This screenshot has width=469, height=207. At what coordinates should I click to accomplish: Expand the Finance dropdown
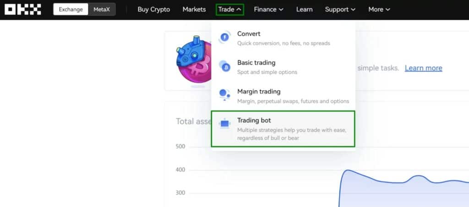coord(268,9)
